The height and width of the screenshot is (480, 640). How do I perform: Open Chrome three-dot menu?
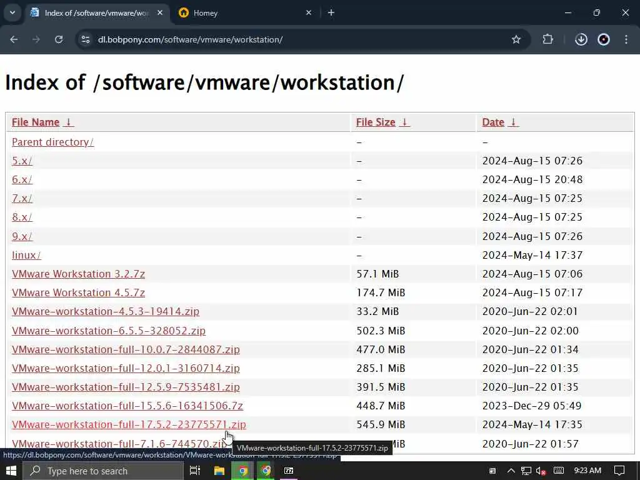[626, 39]
